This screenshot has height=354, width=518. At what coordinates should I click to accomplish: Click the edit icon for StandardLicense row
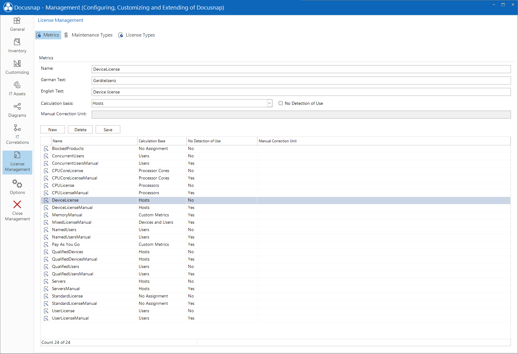(x=46, y=296)
